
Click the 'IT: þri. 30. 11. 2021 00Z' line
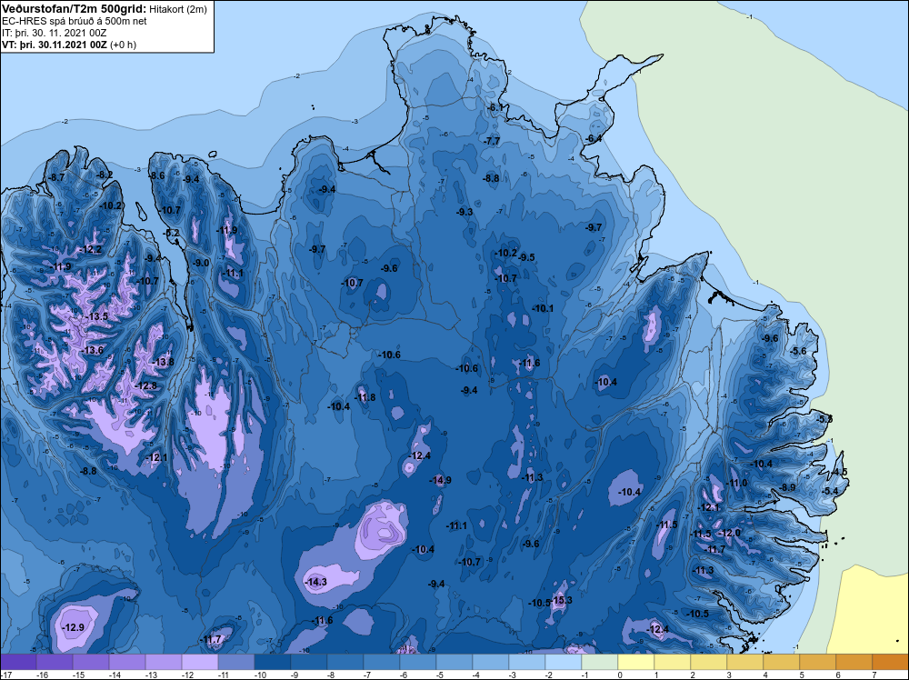(54, 33)
